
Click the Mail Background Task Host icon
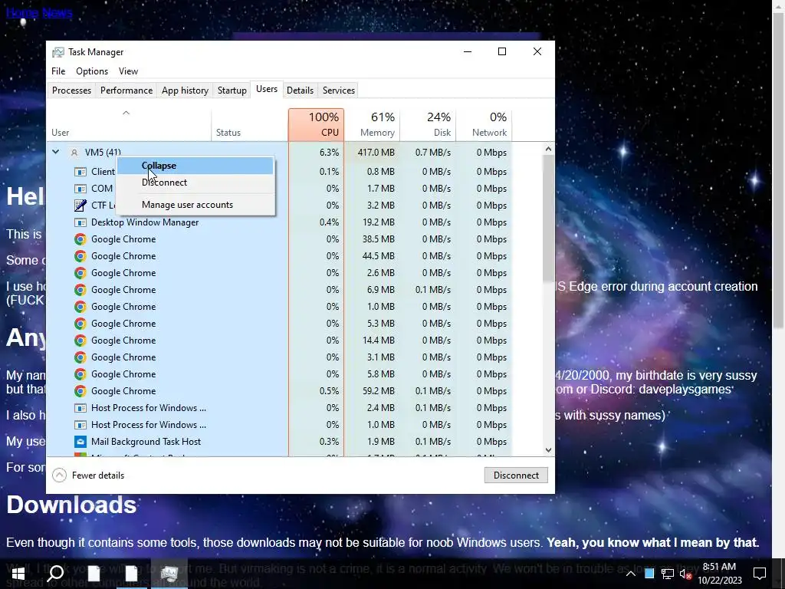coord(80,442)
